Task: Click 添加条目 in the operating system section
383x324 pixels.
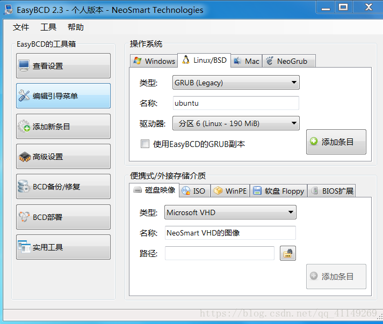Action: click(336, 142)
